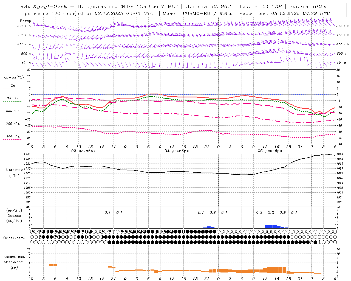The image size is (351, 281).
Task: Click the Td 2м dew point legend entry
Action: pos(13,98)
